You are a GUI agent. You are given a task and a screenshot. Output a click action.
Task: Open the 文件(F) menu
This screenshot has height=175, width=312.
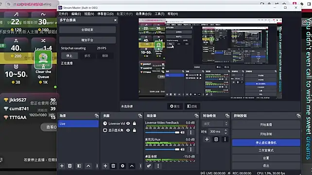click(x=63, y=14)
